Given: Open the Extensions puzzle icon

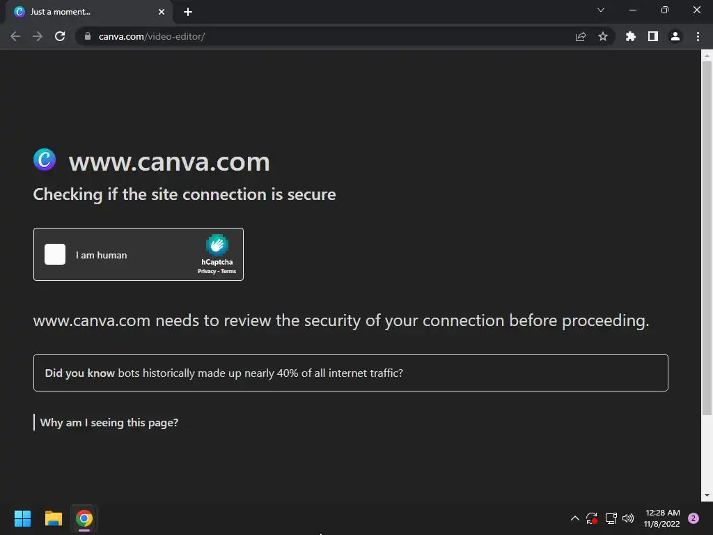Looking at the screenshot, I should (630, 36).
